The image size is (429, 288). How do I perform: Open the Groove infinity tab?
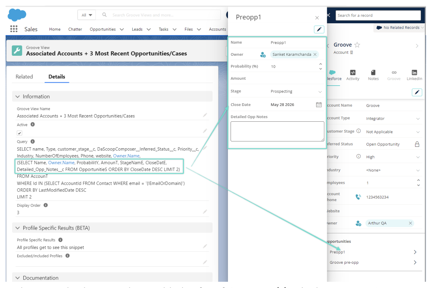[x=394, y=75]
